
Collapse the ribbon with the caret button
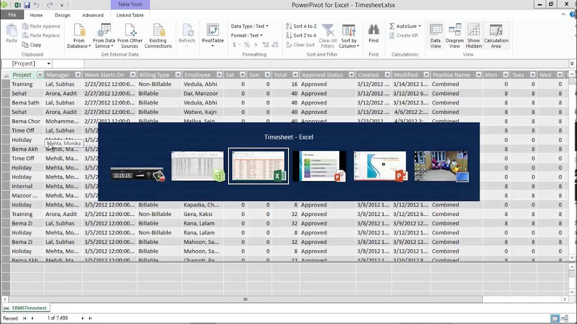pos(564,15)
